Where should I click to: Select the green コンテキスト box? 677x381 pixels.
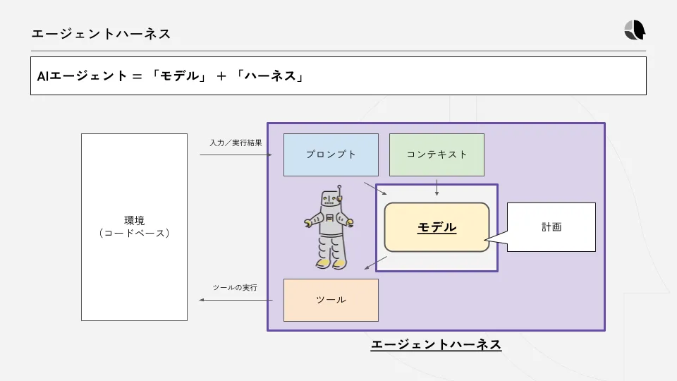pos(437,155)
